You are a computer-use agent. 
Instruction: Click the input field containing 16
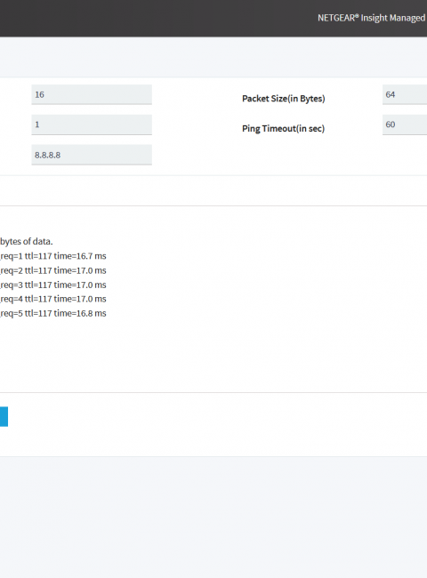[92, 95]
